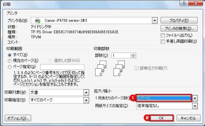Open the 用紙サイズの指定(Z) dropdown
Screen dimensions: 205x126
167,106
